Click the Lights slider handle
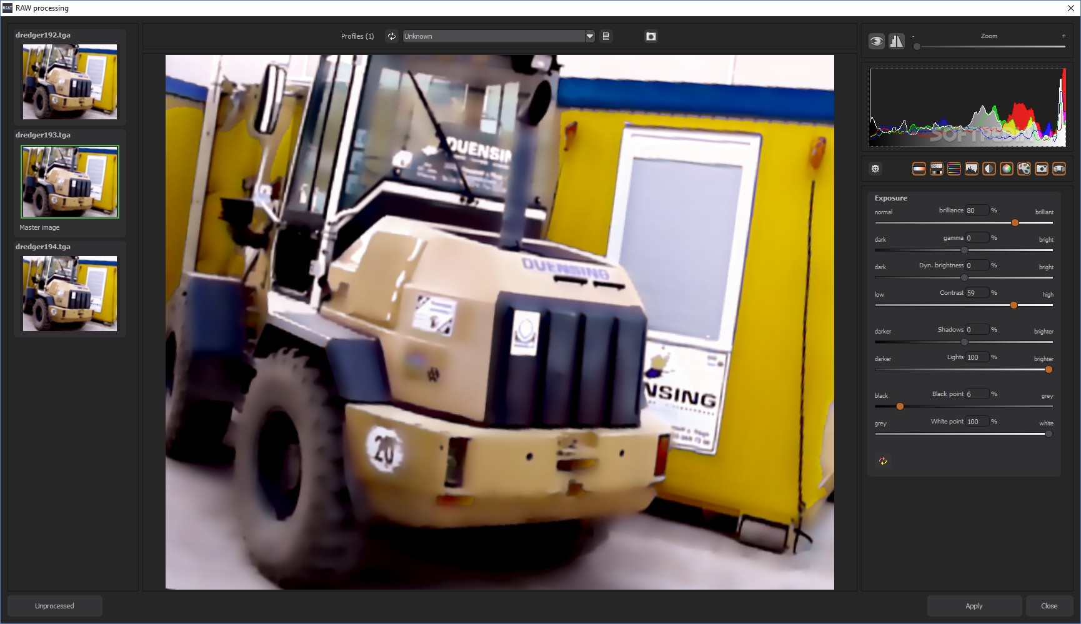The height and width of the screenshot is (624, 1081). (x=1049, y=370)
